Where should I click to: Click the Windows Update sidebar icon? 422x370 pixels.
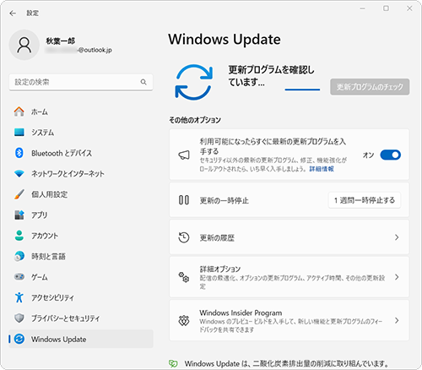[x=19, y=339]
